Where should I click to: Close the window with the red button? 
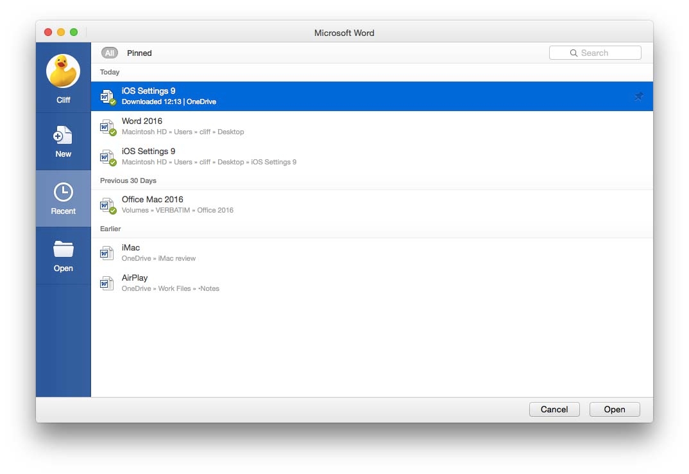point(48,32)
